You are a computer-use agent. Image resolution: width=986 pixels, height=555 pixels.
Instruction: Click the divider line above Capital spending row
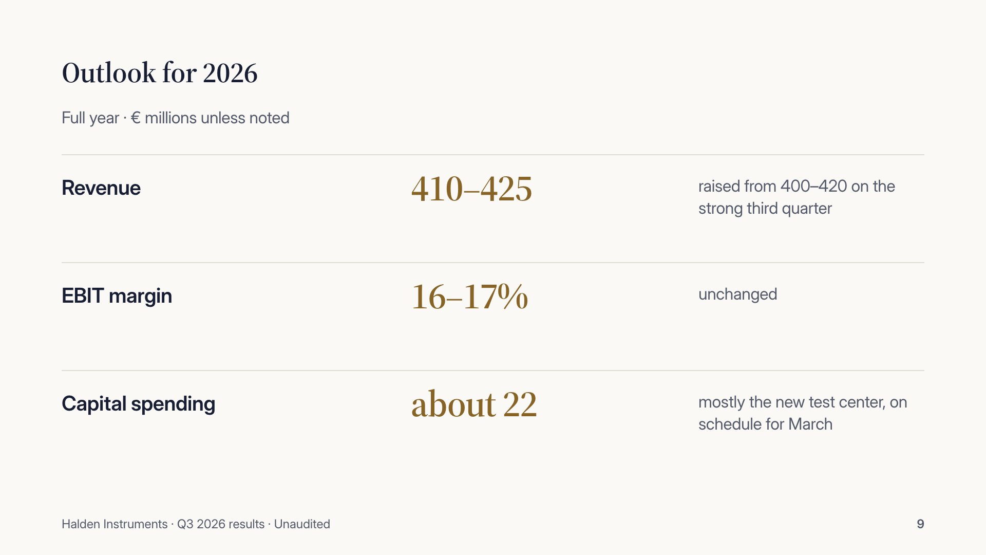[x=493, y=371]
